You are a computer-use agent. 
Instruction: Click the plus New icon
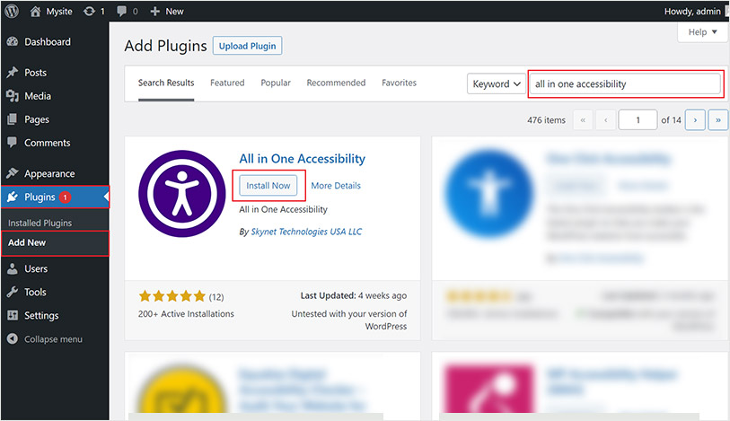(155, 11)
